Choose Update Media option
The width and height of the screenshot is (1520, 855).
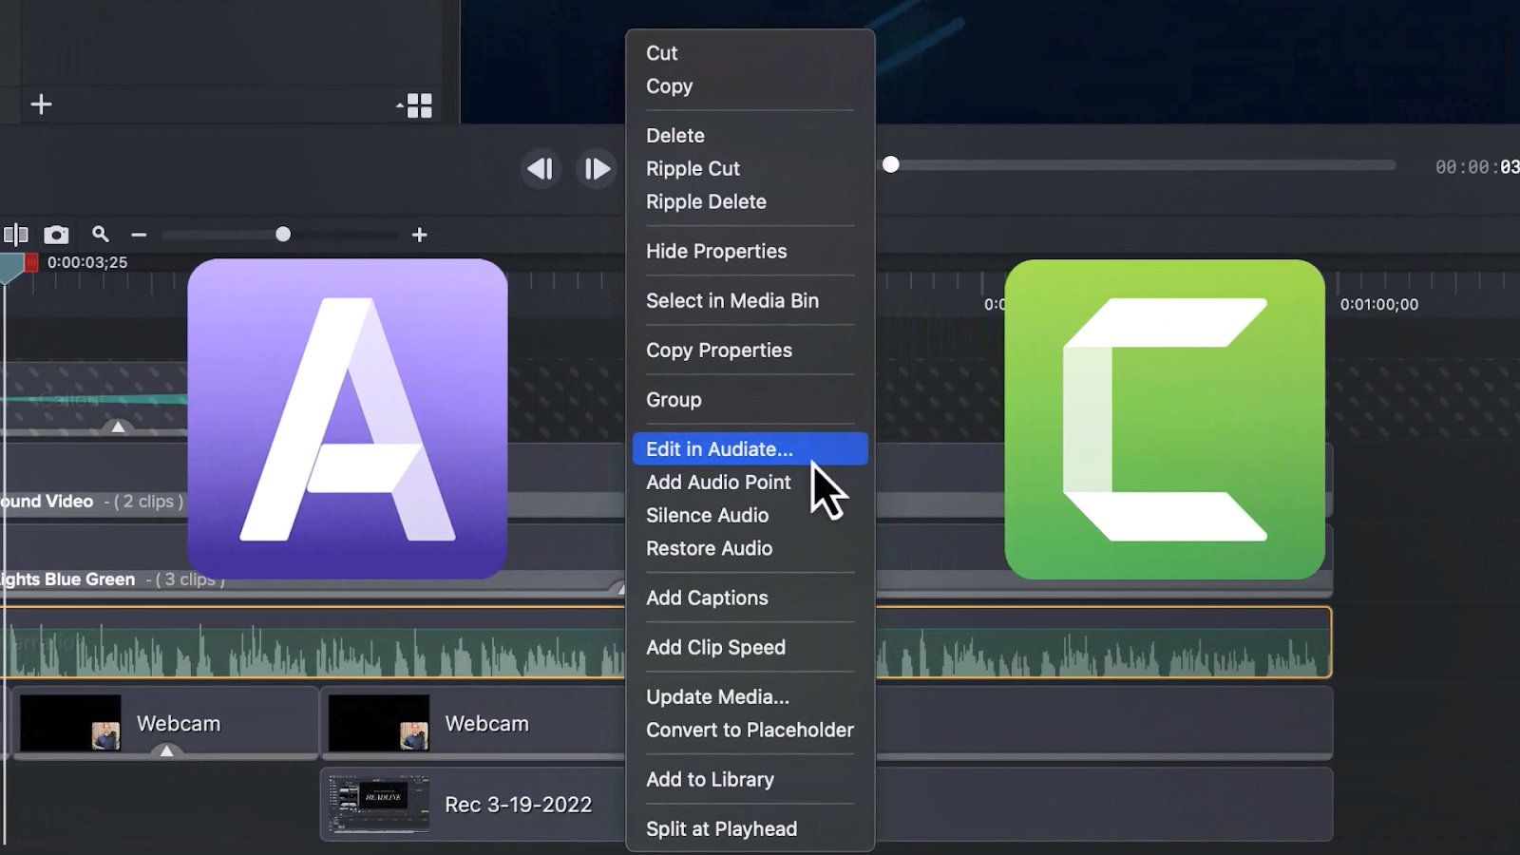point(717,697)
